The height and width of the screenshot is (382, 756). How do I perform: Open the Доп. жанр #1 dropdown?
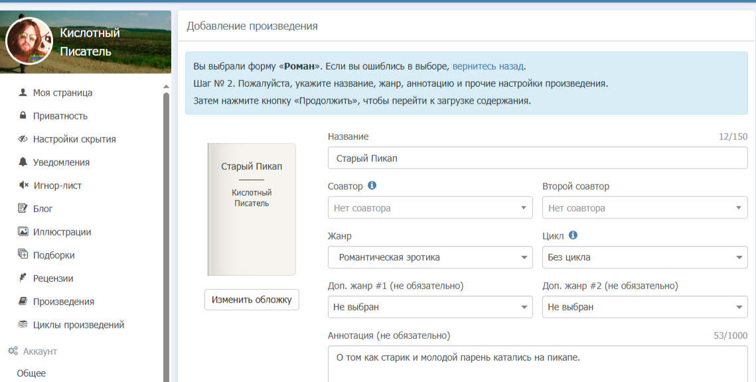click(430, 307)
